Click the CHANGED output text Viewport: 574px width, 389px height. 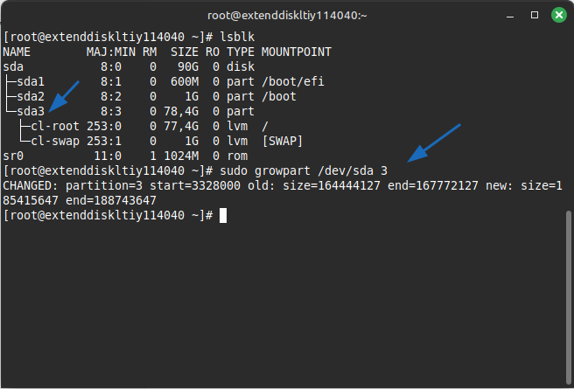31,185
